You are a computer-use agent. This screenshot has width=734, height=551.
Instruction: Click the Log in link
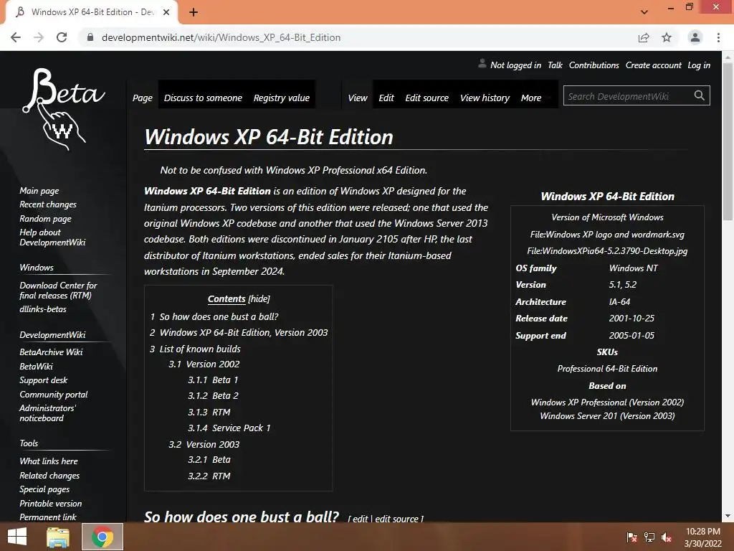tap(698, 65)
